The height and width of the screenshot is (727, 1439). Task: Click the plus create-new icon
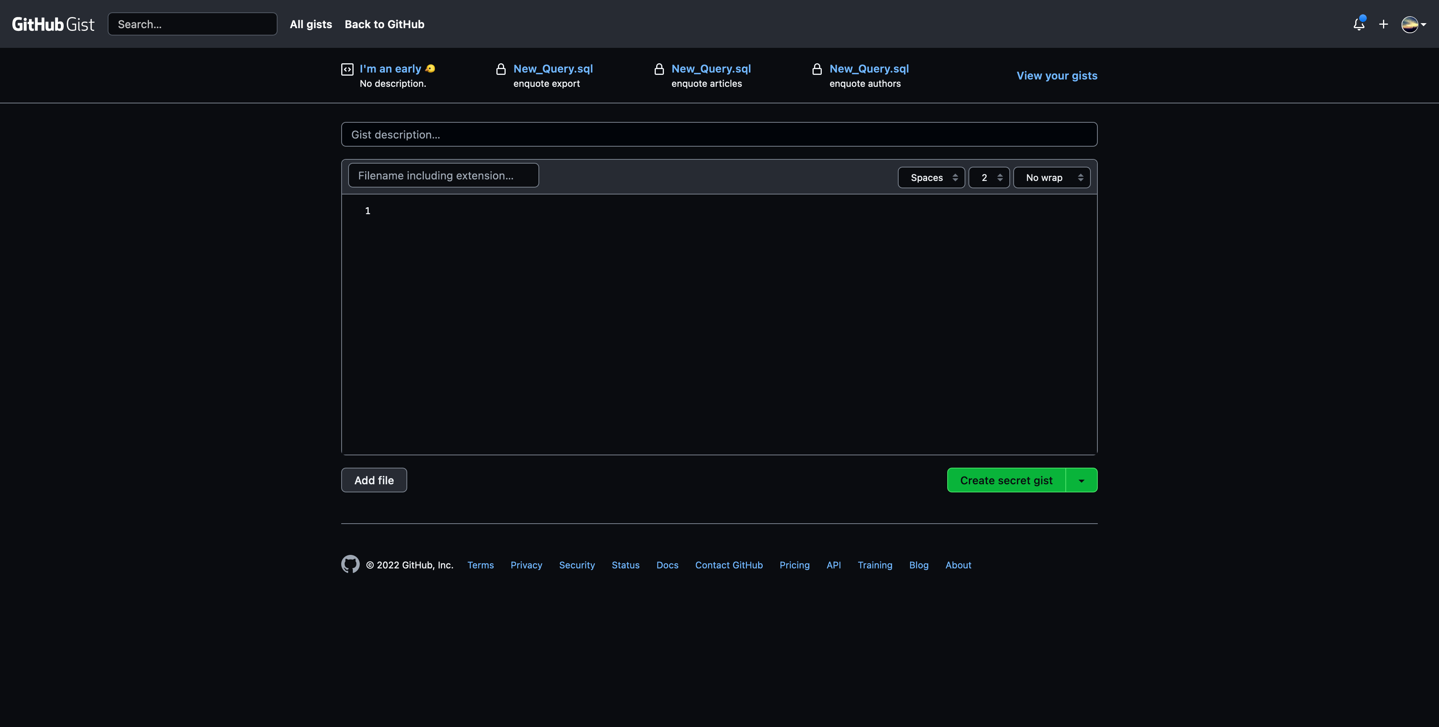pos(1383,24)
